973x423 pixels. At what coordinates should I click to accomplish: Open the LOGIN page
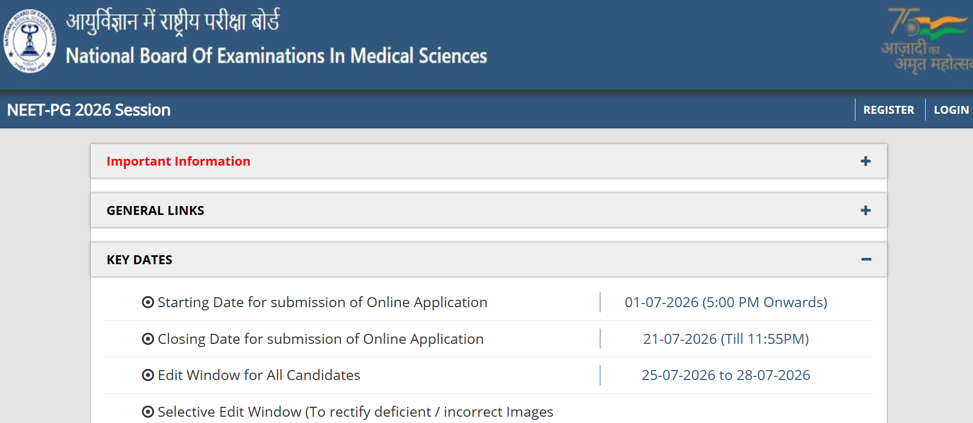point(951,110)
